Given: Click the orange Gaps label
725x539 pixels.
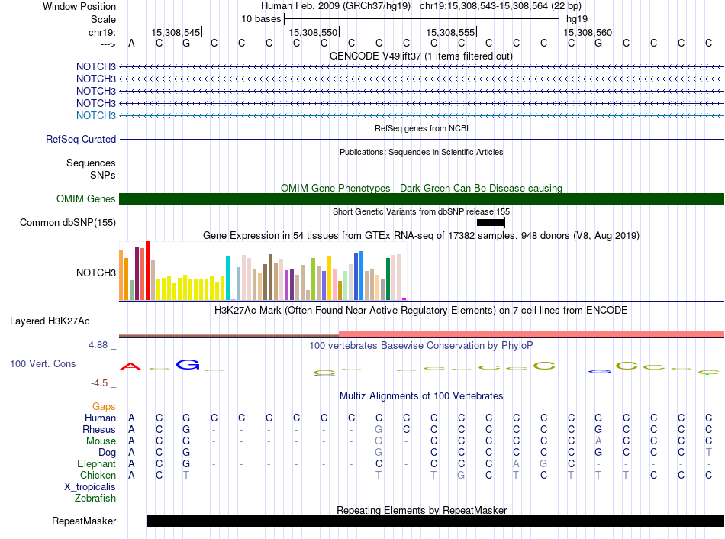Looking at the screenshot, I should (104, 407).
